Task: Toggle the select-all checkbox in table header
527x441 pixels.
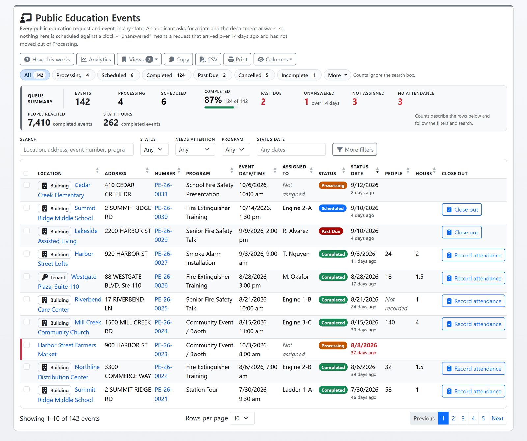Action: (26, 173)
